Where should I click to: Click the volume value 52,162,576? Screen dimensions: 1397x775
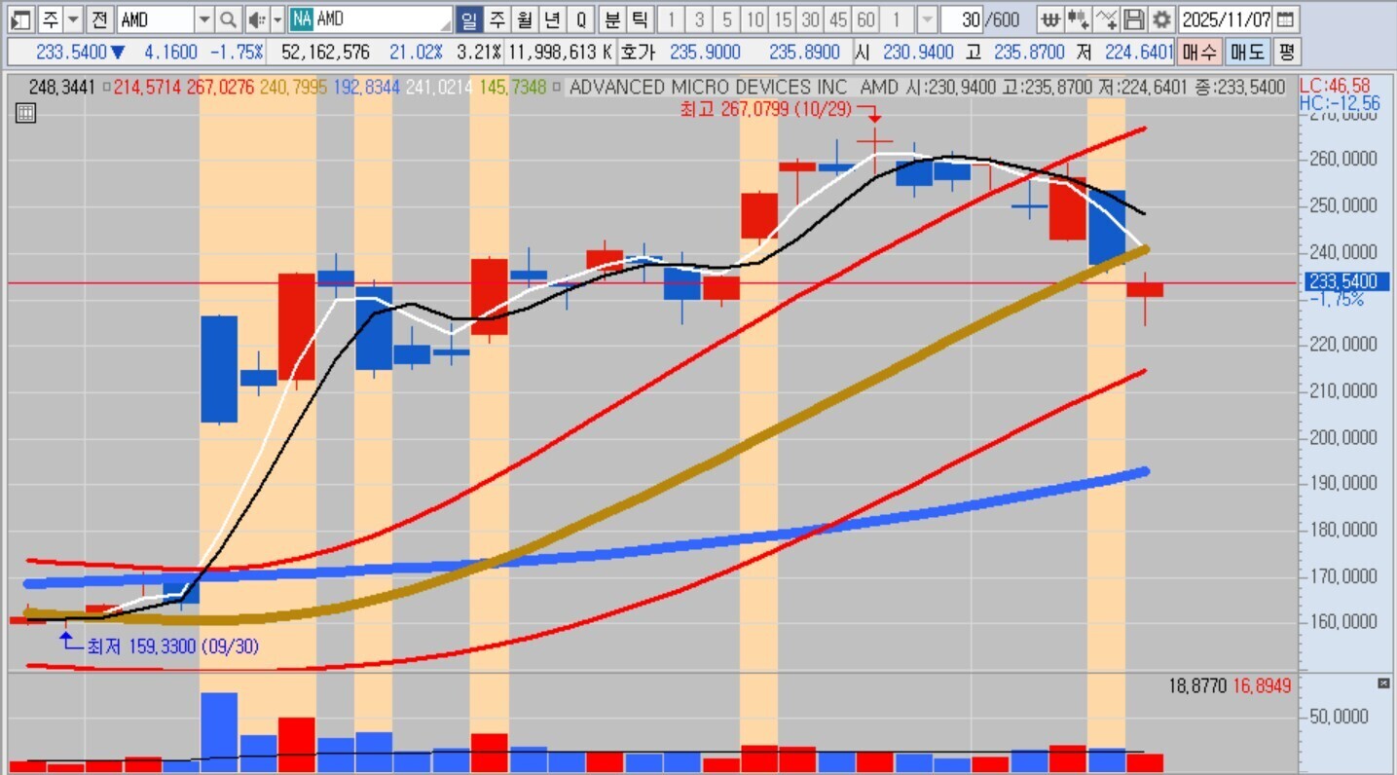pos(324,52)
